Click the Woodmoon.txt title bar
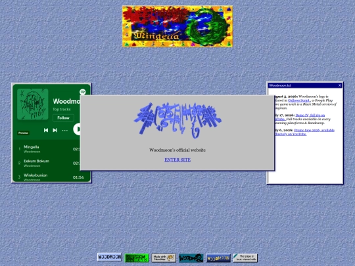 click(x=305, y=85)
